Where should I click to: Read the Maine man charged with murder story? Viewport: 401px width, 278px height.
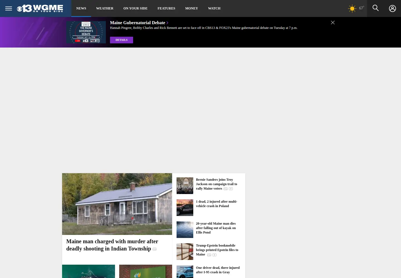coord(112,245)
